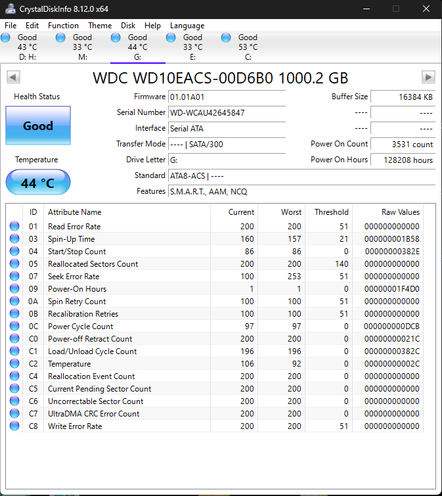The width and height of the screenshot is (442, 496).
Task: Select raw value 00000000002C
Action: coord(392,364)
